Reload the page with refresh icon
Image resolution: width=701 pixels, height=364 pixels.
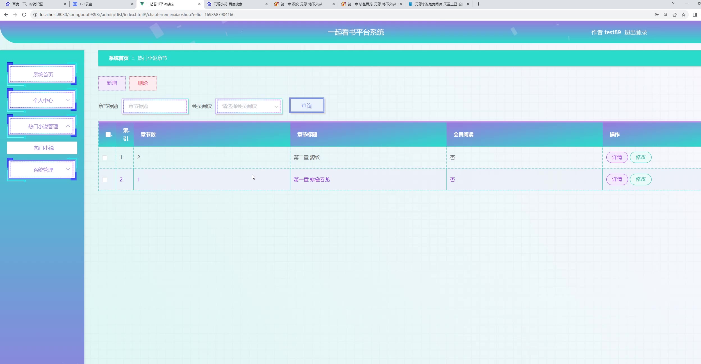tap(24, 15)
